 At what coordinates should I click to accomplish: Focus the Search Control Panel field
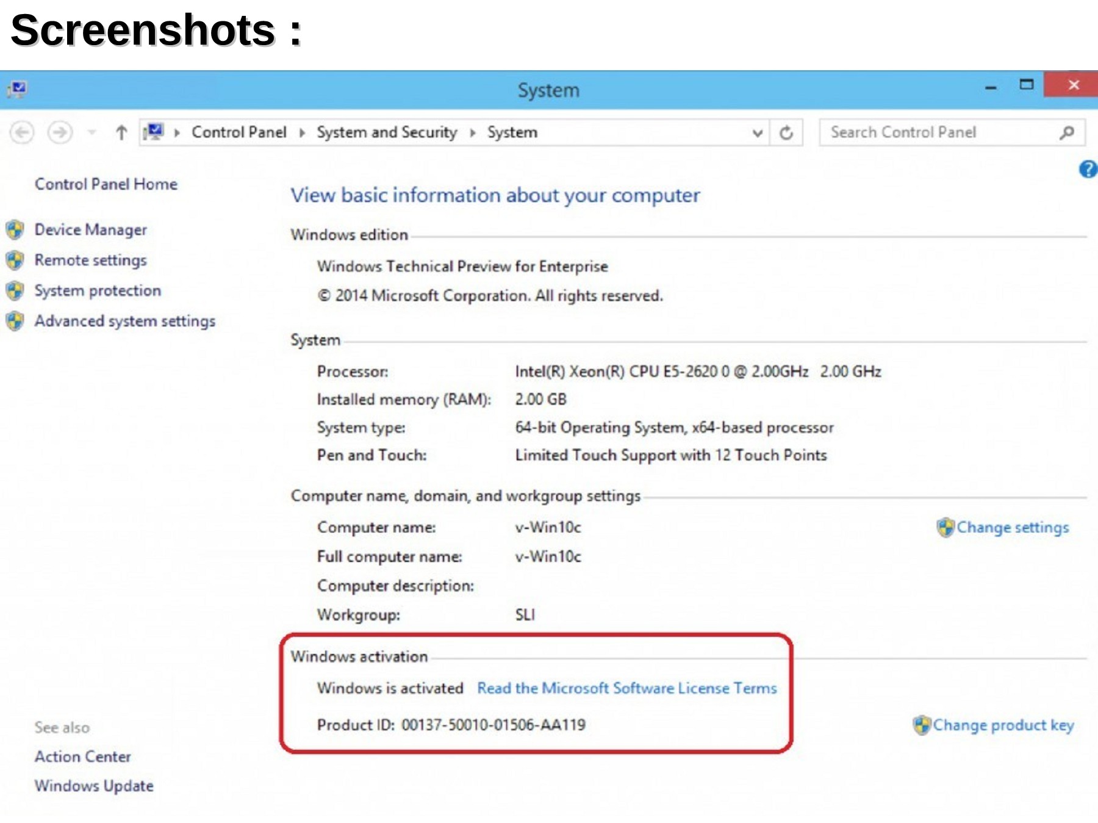(939, 132)
